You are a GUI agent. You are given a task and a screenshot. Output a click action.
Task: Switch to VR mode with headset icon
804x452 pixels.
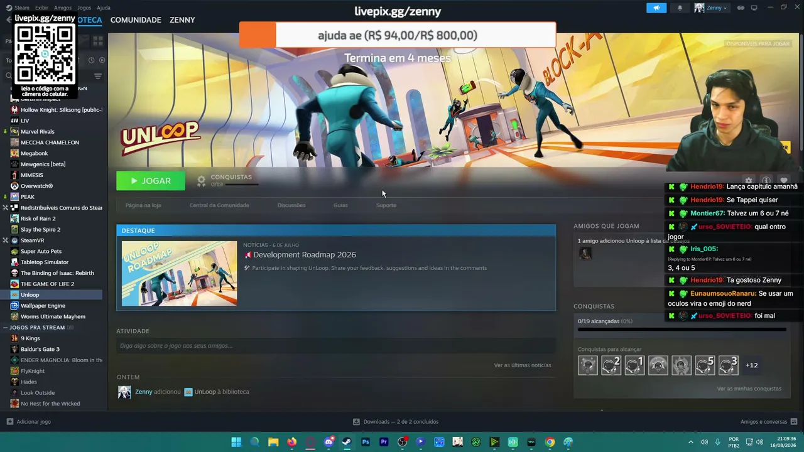click(741, 8)
